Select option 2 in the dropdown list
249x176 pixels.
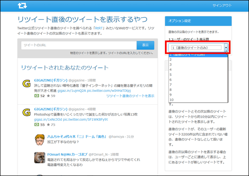click(198, 60)
